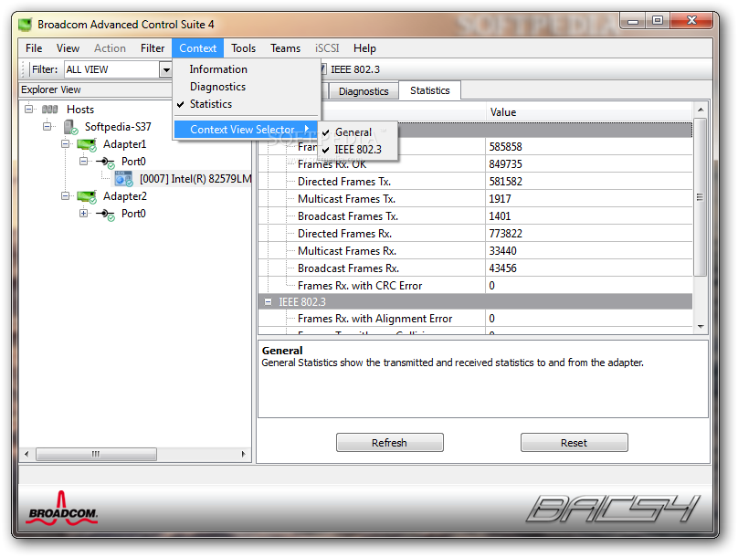Click Explorer View scroll left arrow
This screenshot has height=557, width=738.
click(x=26, y=454)
